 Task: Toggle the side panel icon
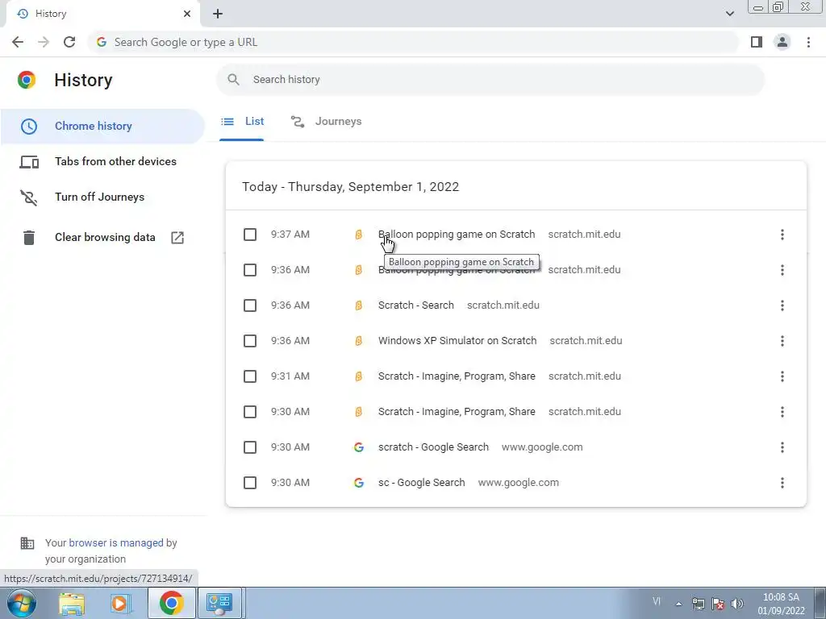click(757, 42)
